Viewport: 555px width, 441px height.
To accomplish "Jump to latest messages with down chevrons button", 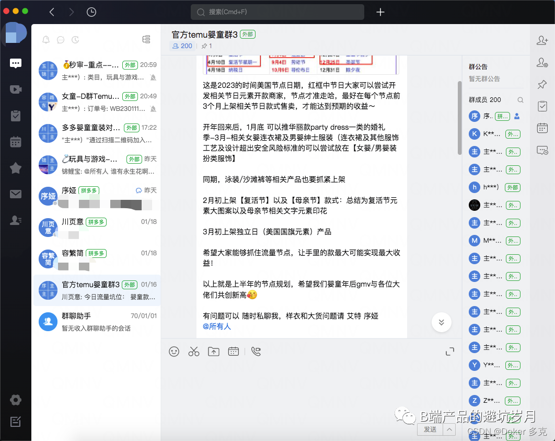I will 441,322.
